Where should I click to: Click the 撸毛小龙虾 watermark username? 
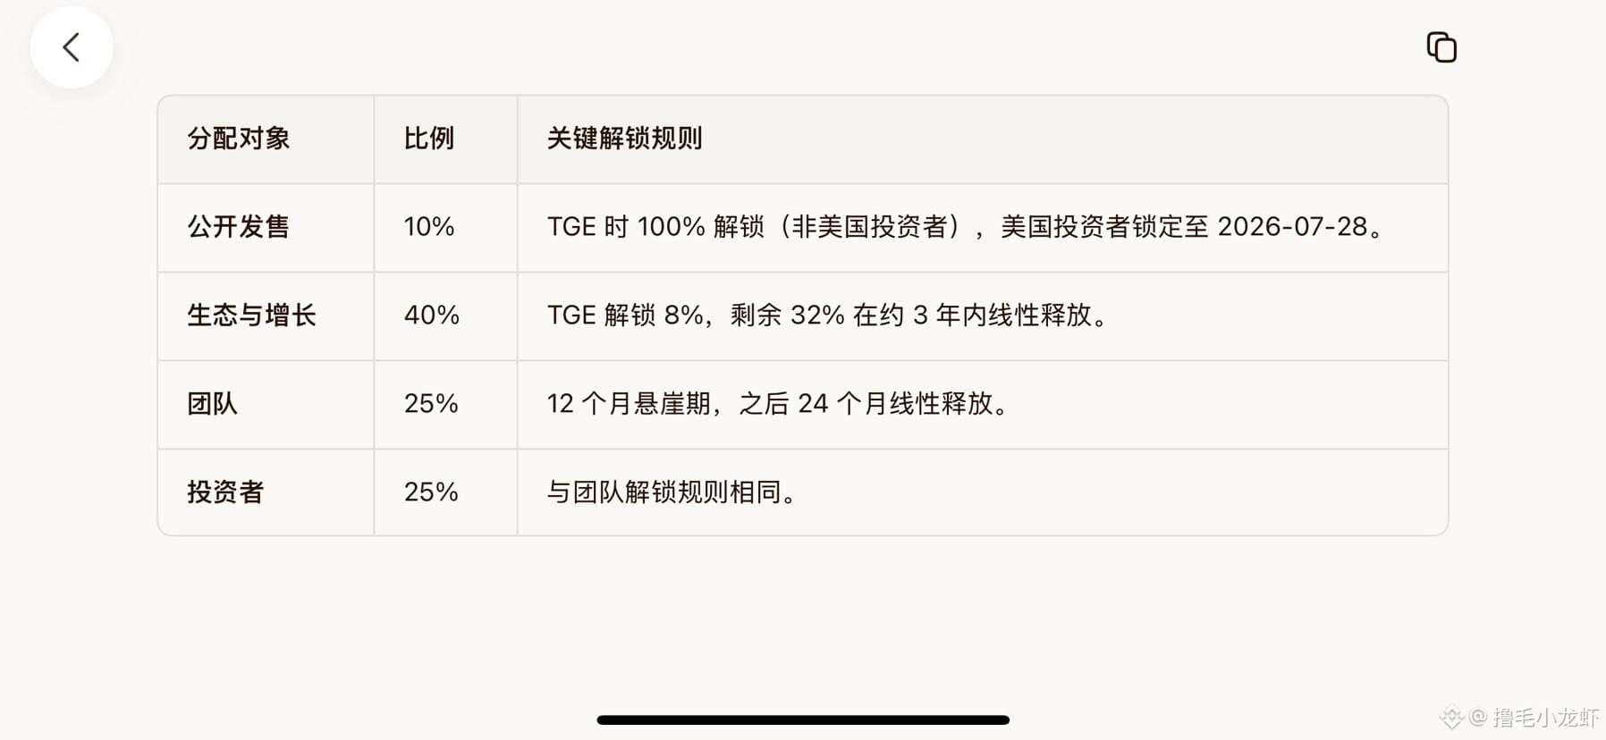tap(1545, 717)
